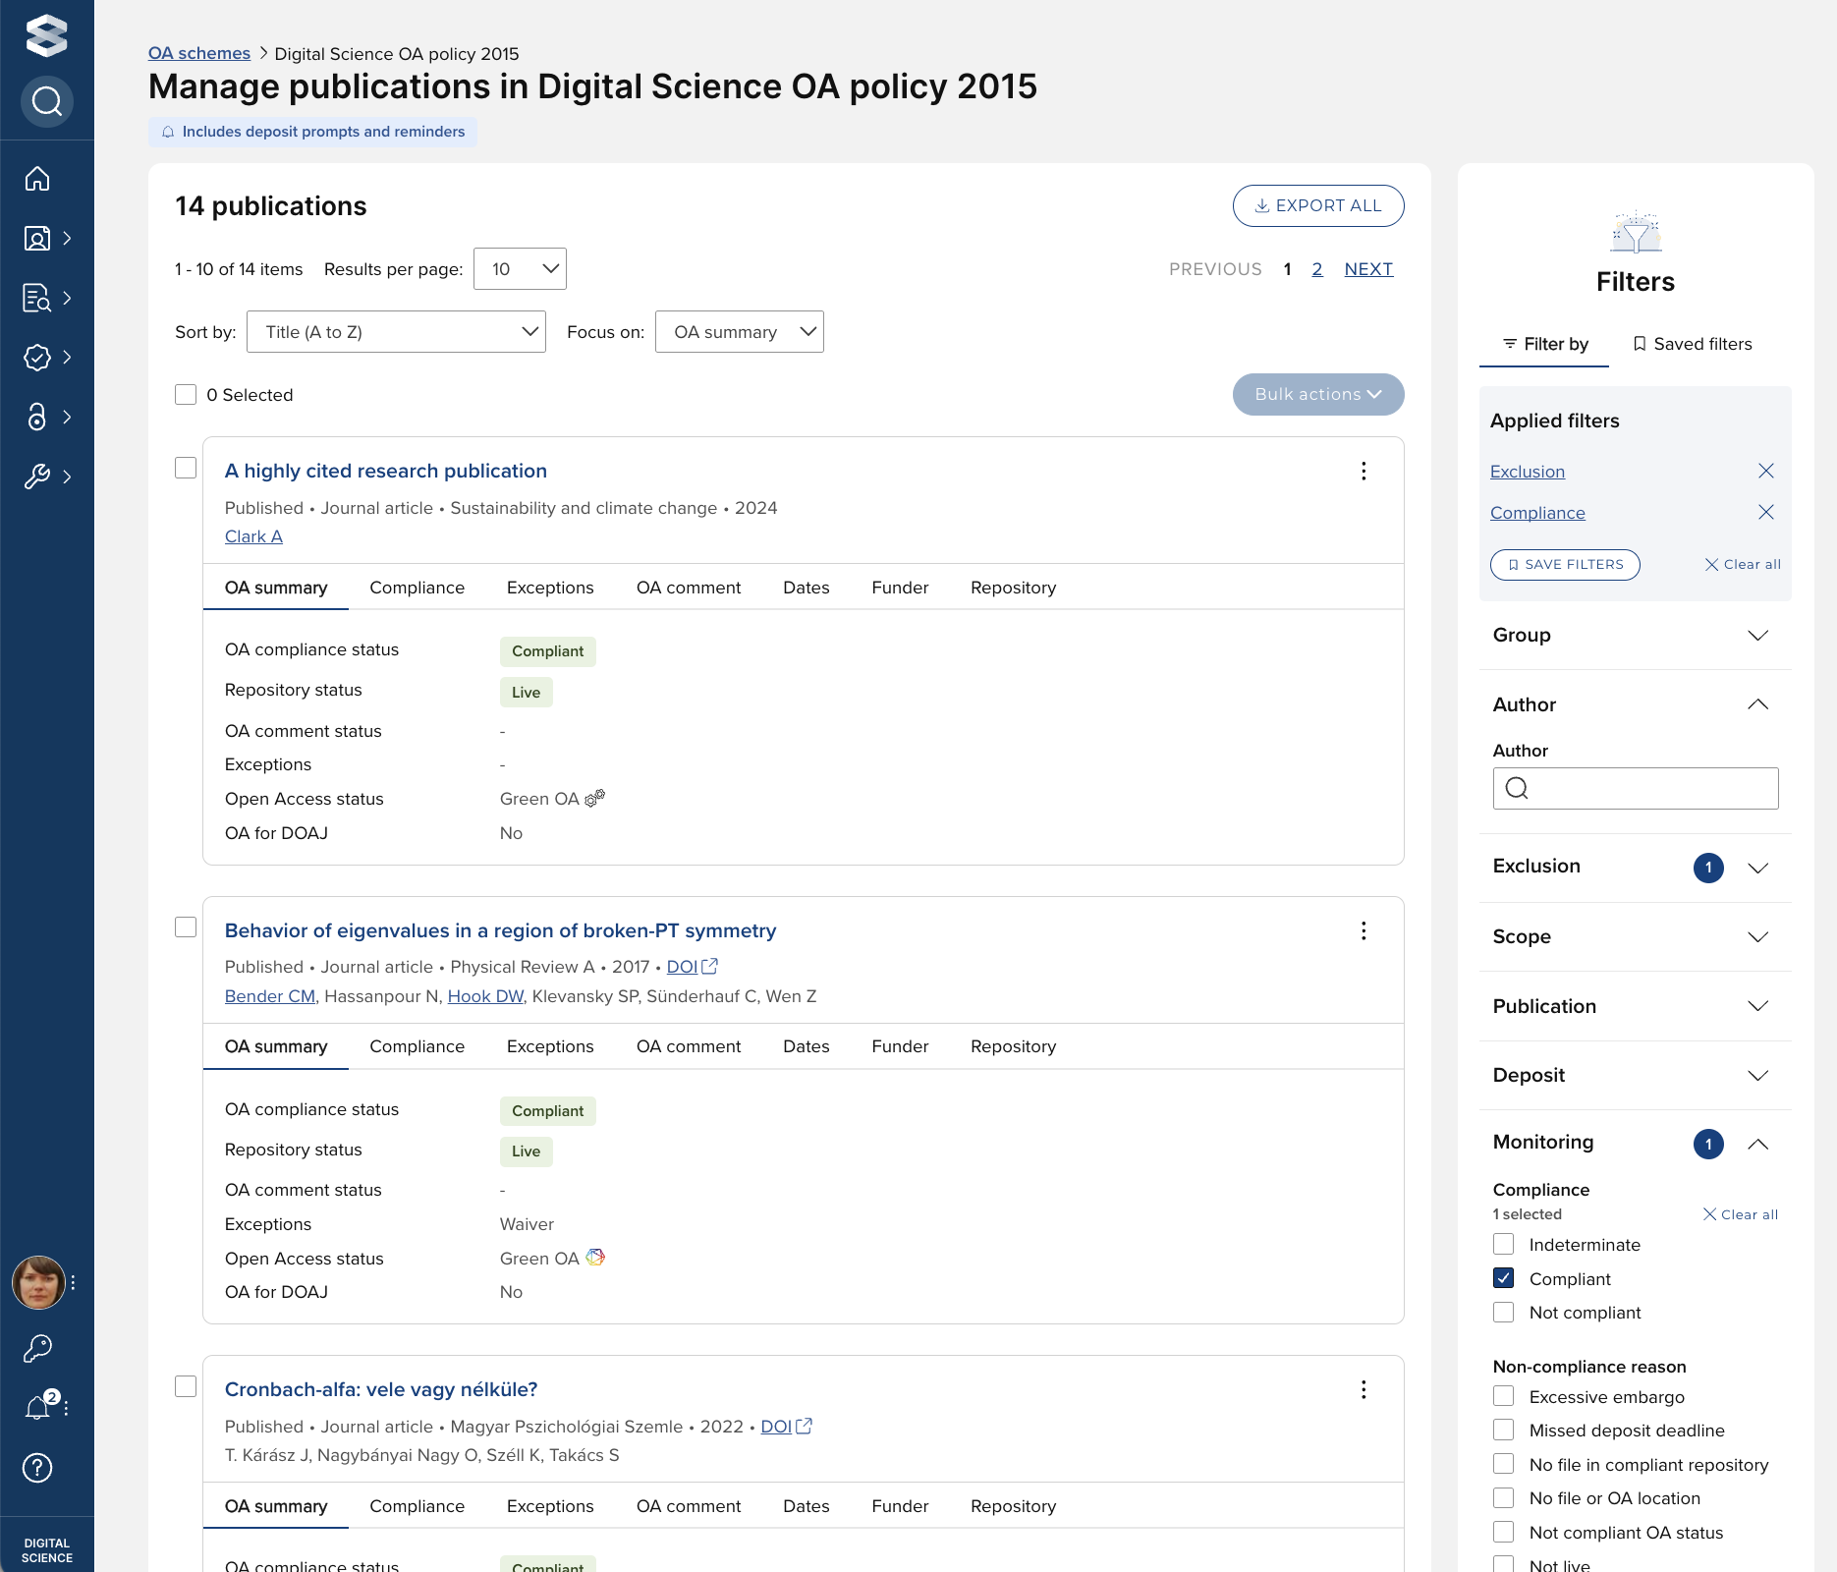Click the EXPORT ALL button

1317,205
